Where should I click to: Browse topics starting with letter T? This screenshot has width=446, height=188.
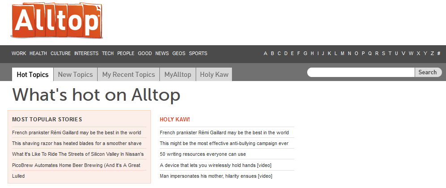(x=390, y=53)
